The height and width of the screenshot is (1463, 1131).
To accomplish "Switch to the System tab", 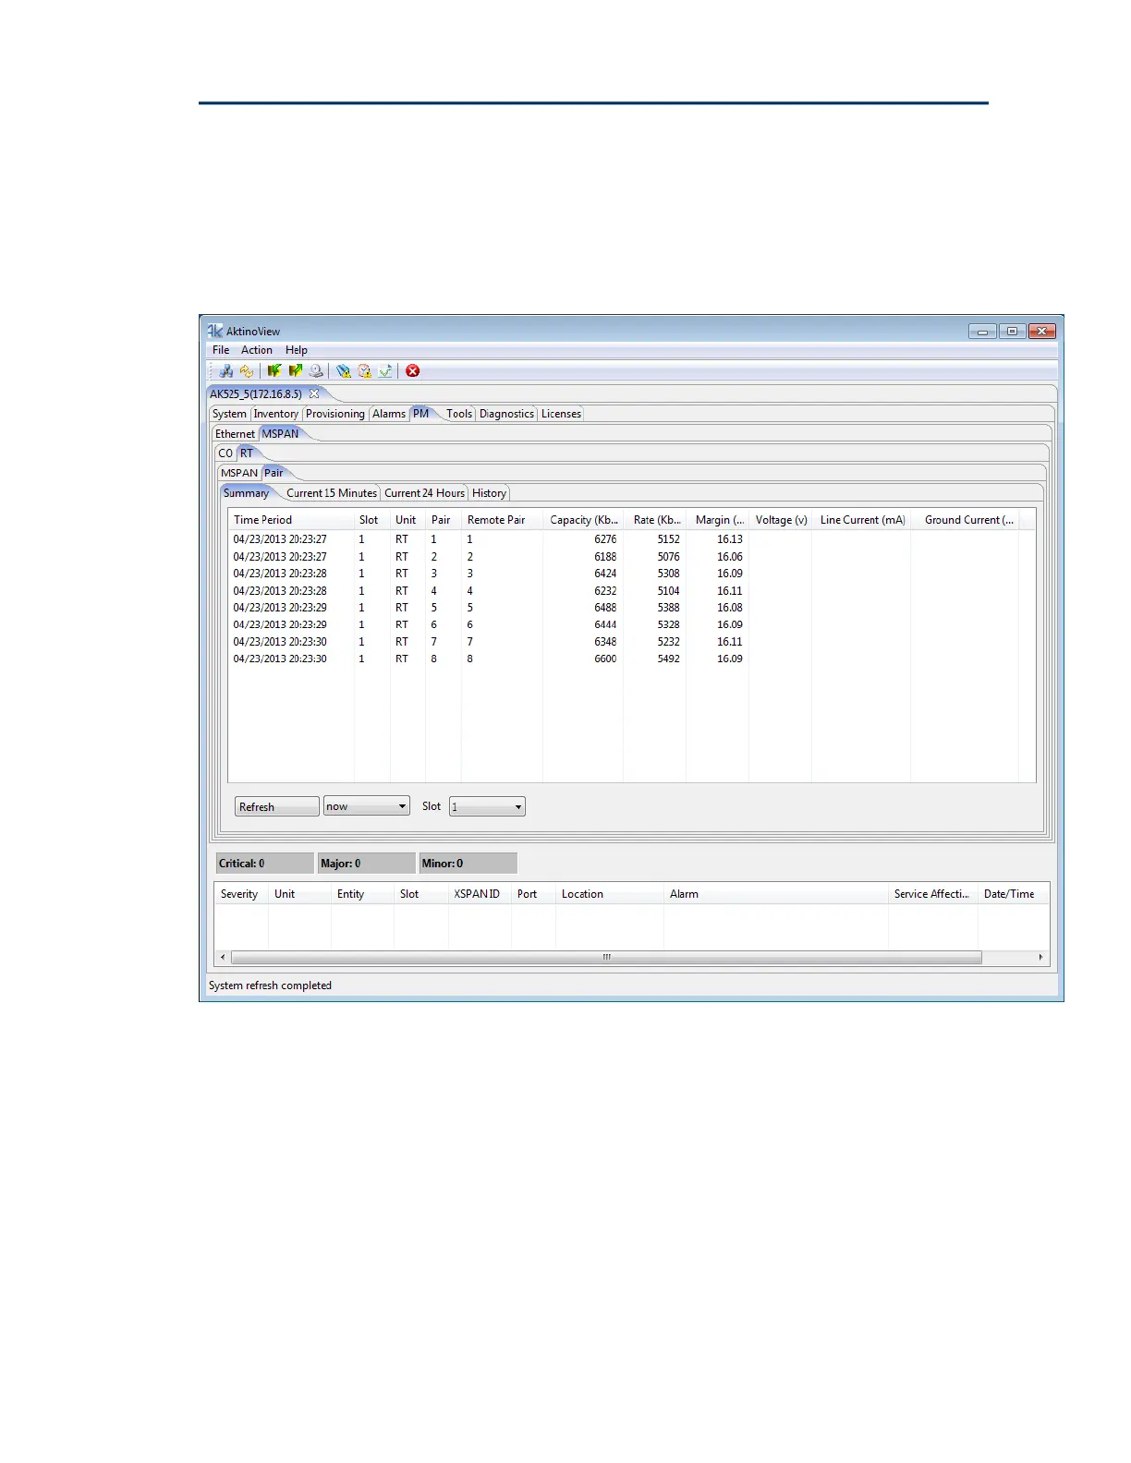I will pos(229,414).
